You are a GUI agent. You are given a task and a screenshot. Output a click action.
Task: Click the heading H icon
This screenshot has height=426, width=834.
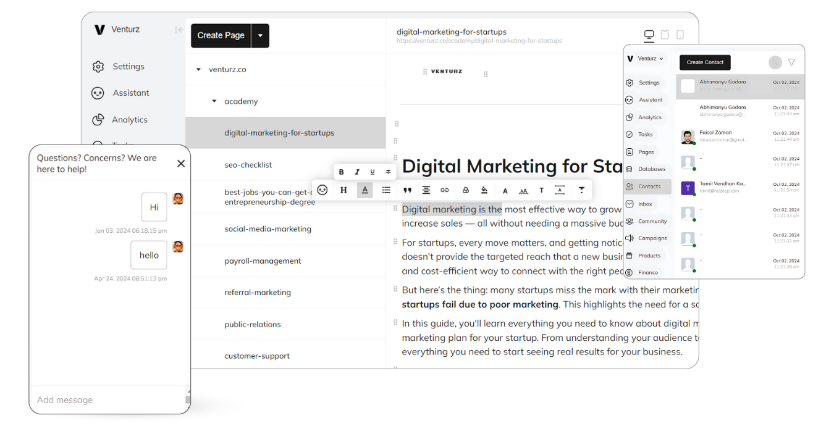point(343,190)
